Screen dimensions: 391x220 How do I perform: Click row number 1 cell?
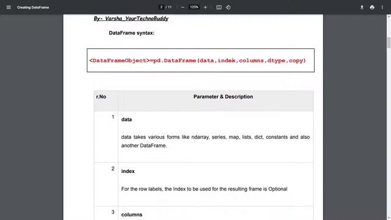point(106,137)
